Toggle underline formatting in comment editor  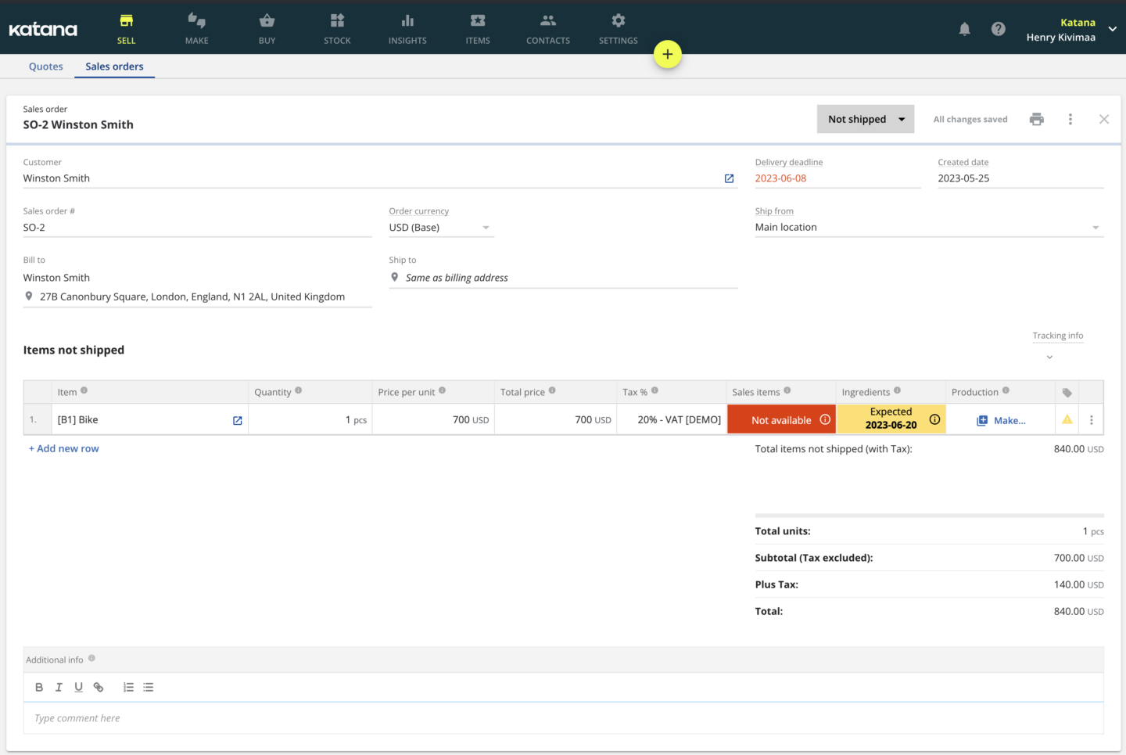[x=78, y=687]
